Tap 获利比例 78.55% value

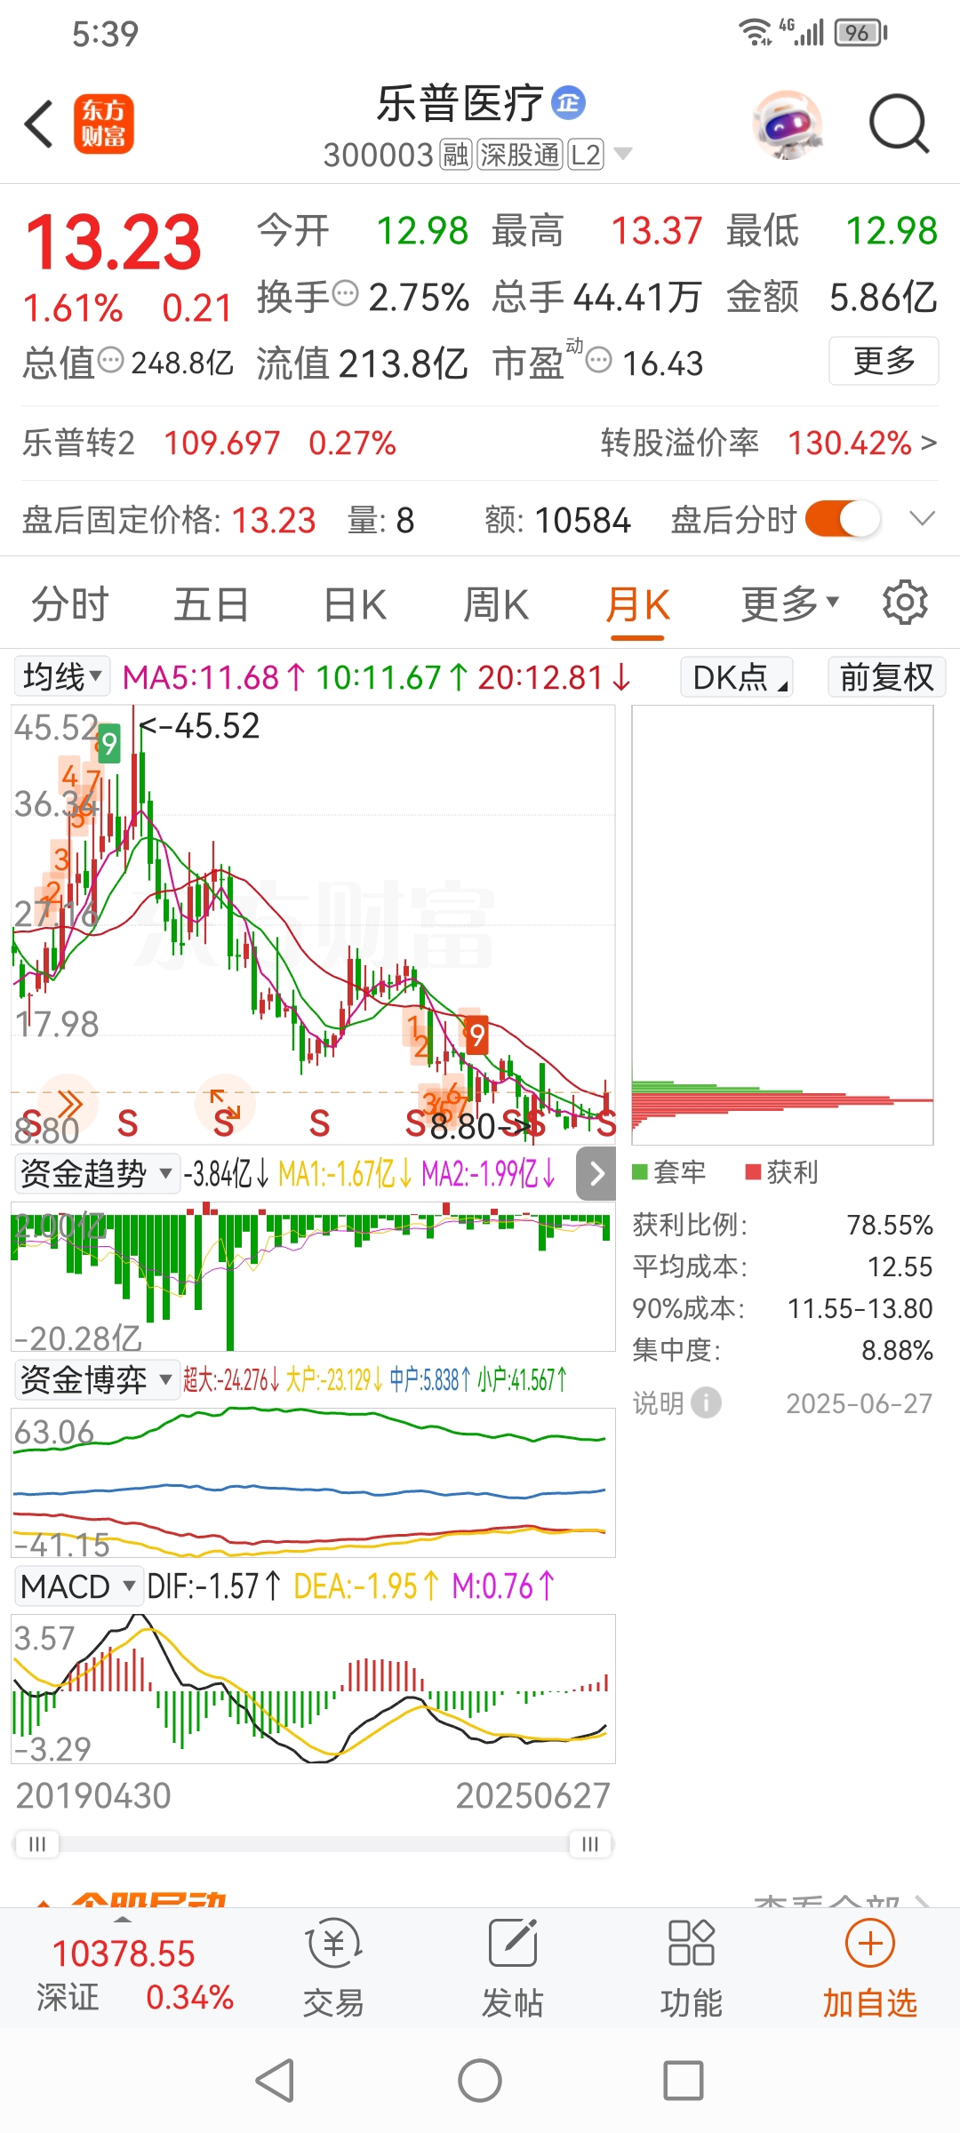890,1225
